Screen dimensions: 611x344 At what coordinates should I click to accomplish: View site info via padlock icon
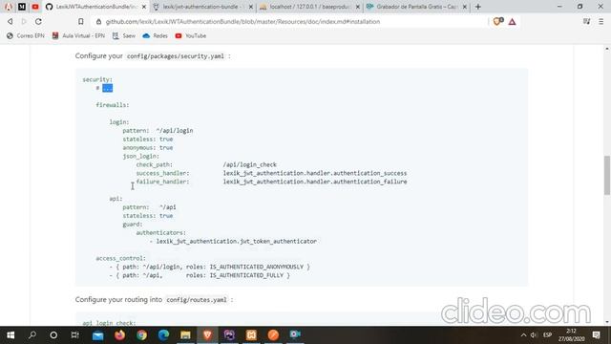pos(98,21)
